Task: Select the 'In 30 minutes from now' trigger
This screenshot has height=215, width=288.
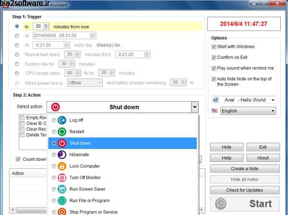Action: coord(17,26)
